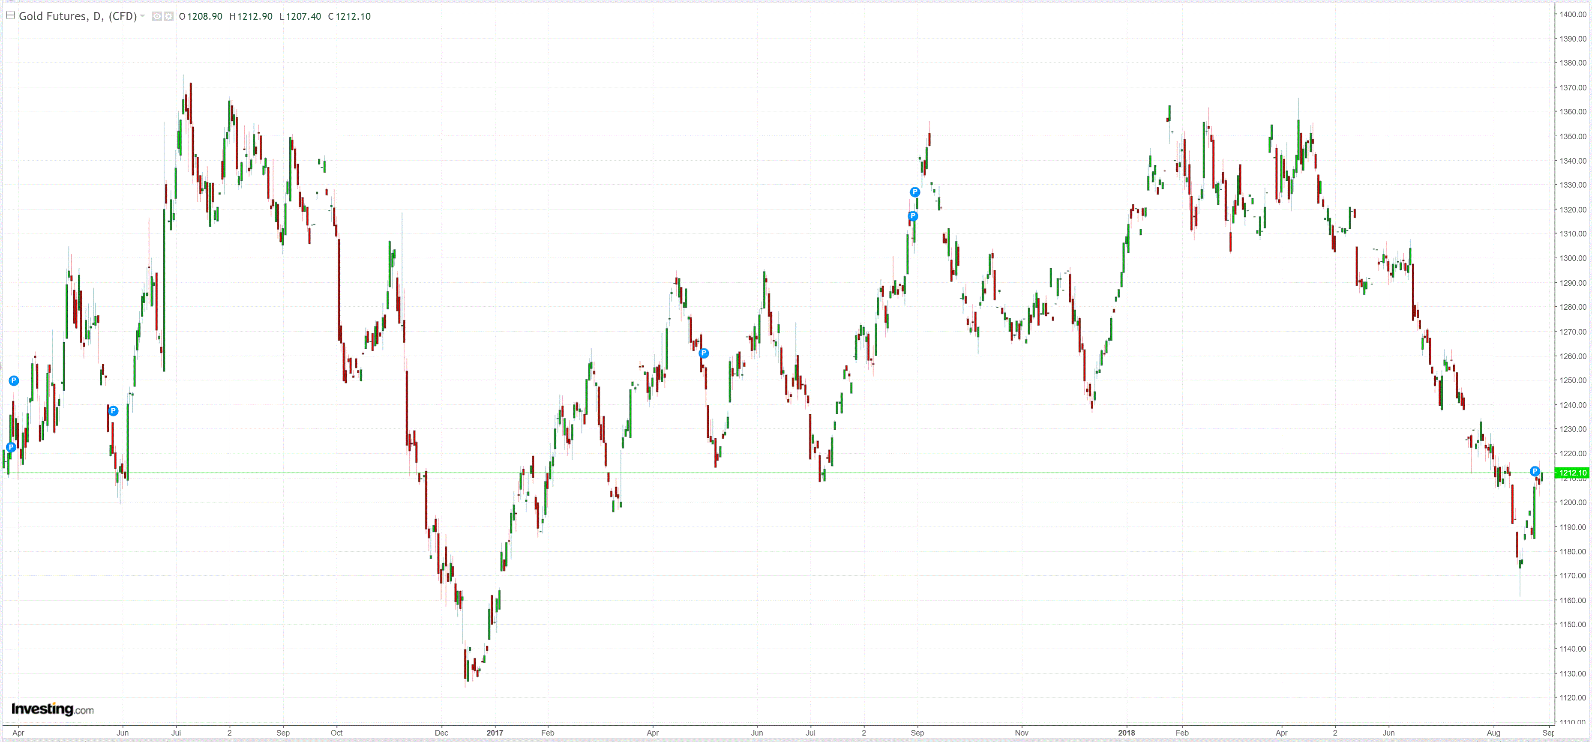This screenshot has height=742, width=1592.
Task: Click the 2017 label on time axis
Action: (495, 733)
